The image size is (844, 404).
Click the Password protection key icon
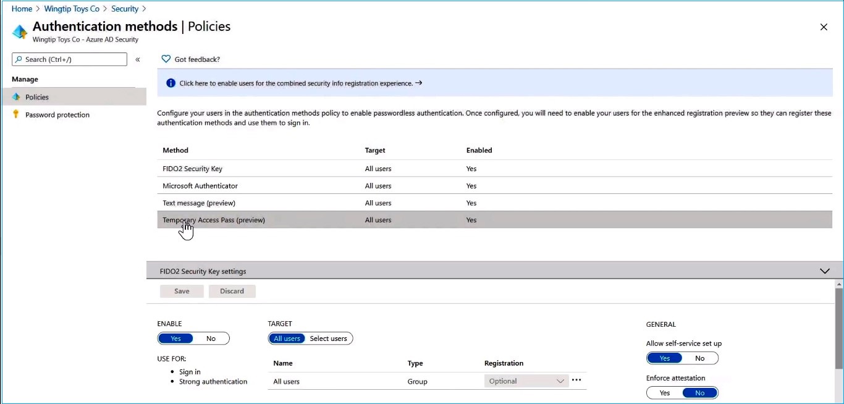[x=16, y=114]
